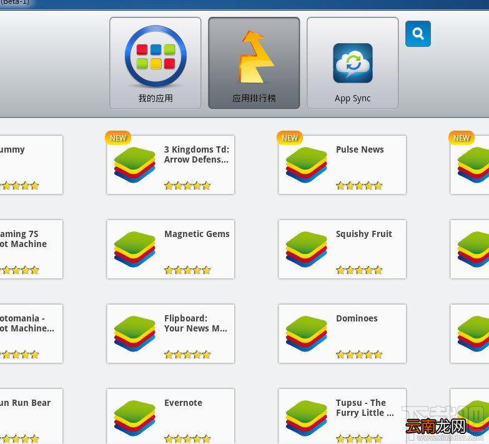Viewport: 489px width, 444px height.
Task: Click the Tupsu - The Furry Little title
Action: pyautogui.click(x=365, y=408)
